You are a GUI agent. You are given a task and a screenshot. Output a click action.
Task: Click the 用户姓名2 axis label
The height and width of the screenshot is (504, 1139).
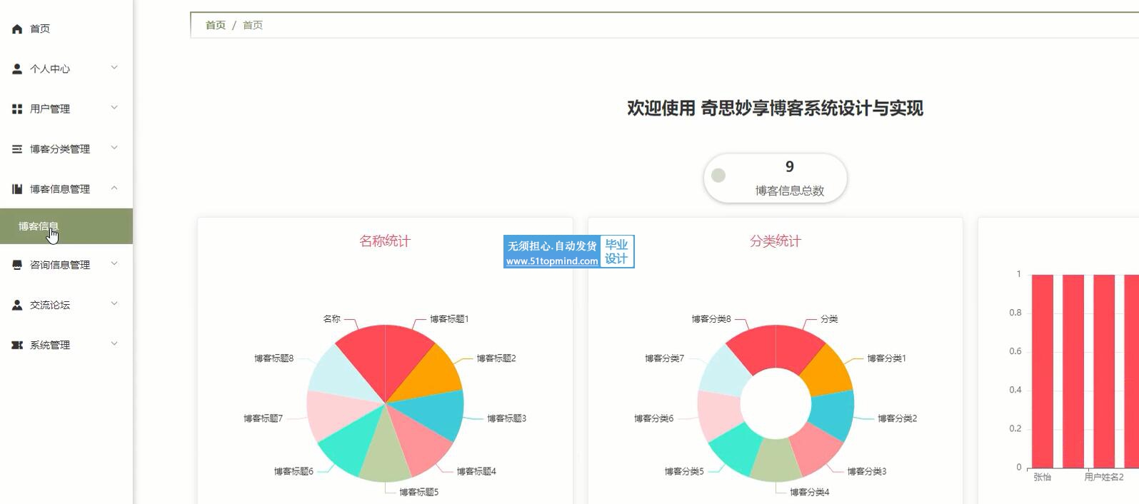pos(1104,477)
